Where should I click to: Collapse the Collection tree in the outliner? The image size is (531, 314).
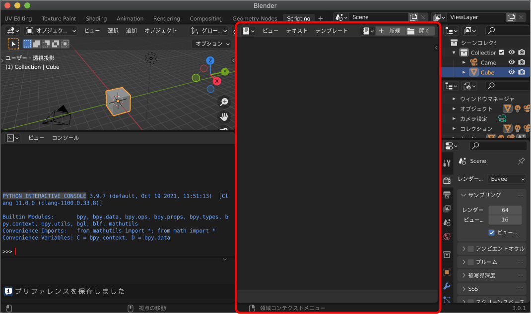(454, 52)
